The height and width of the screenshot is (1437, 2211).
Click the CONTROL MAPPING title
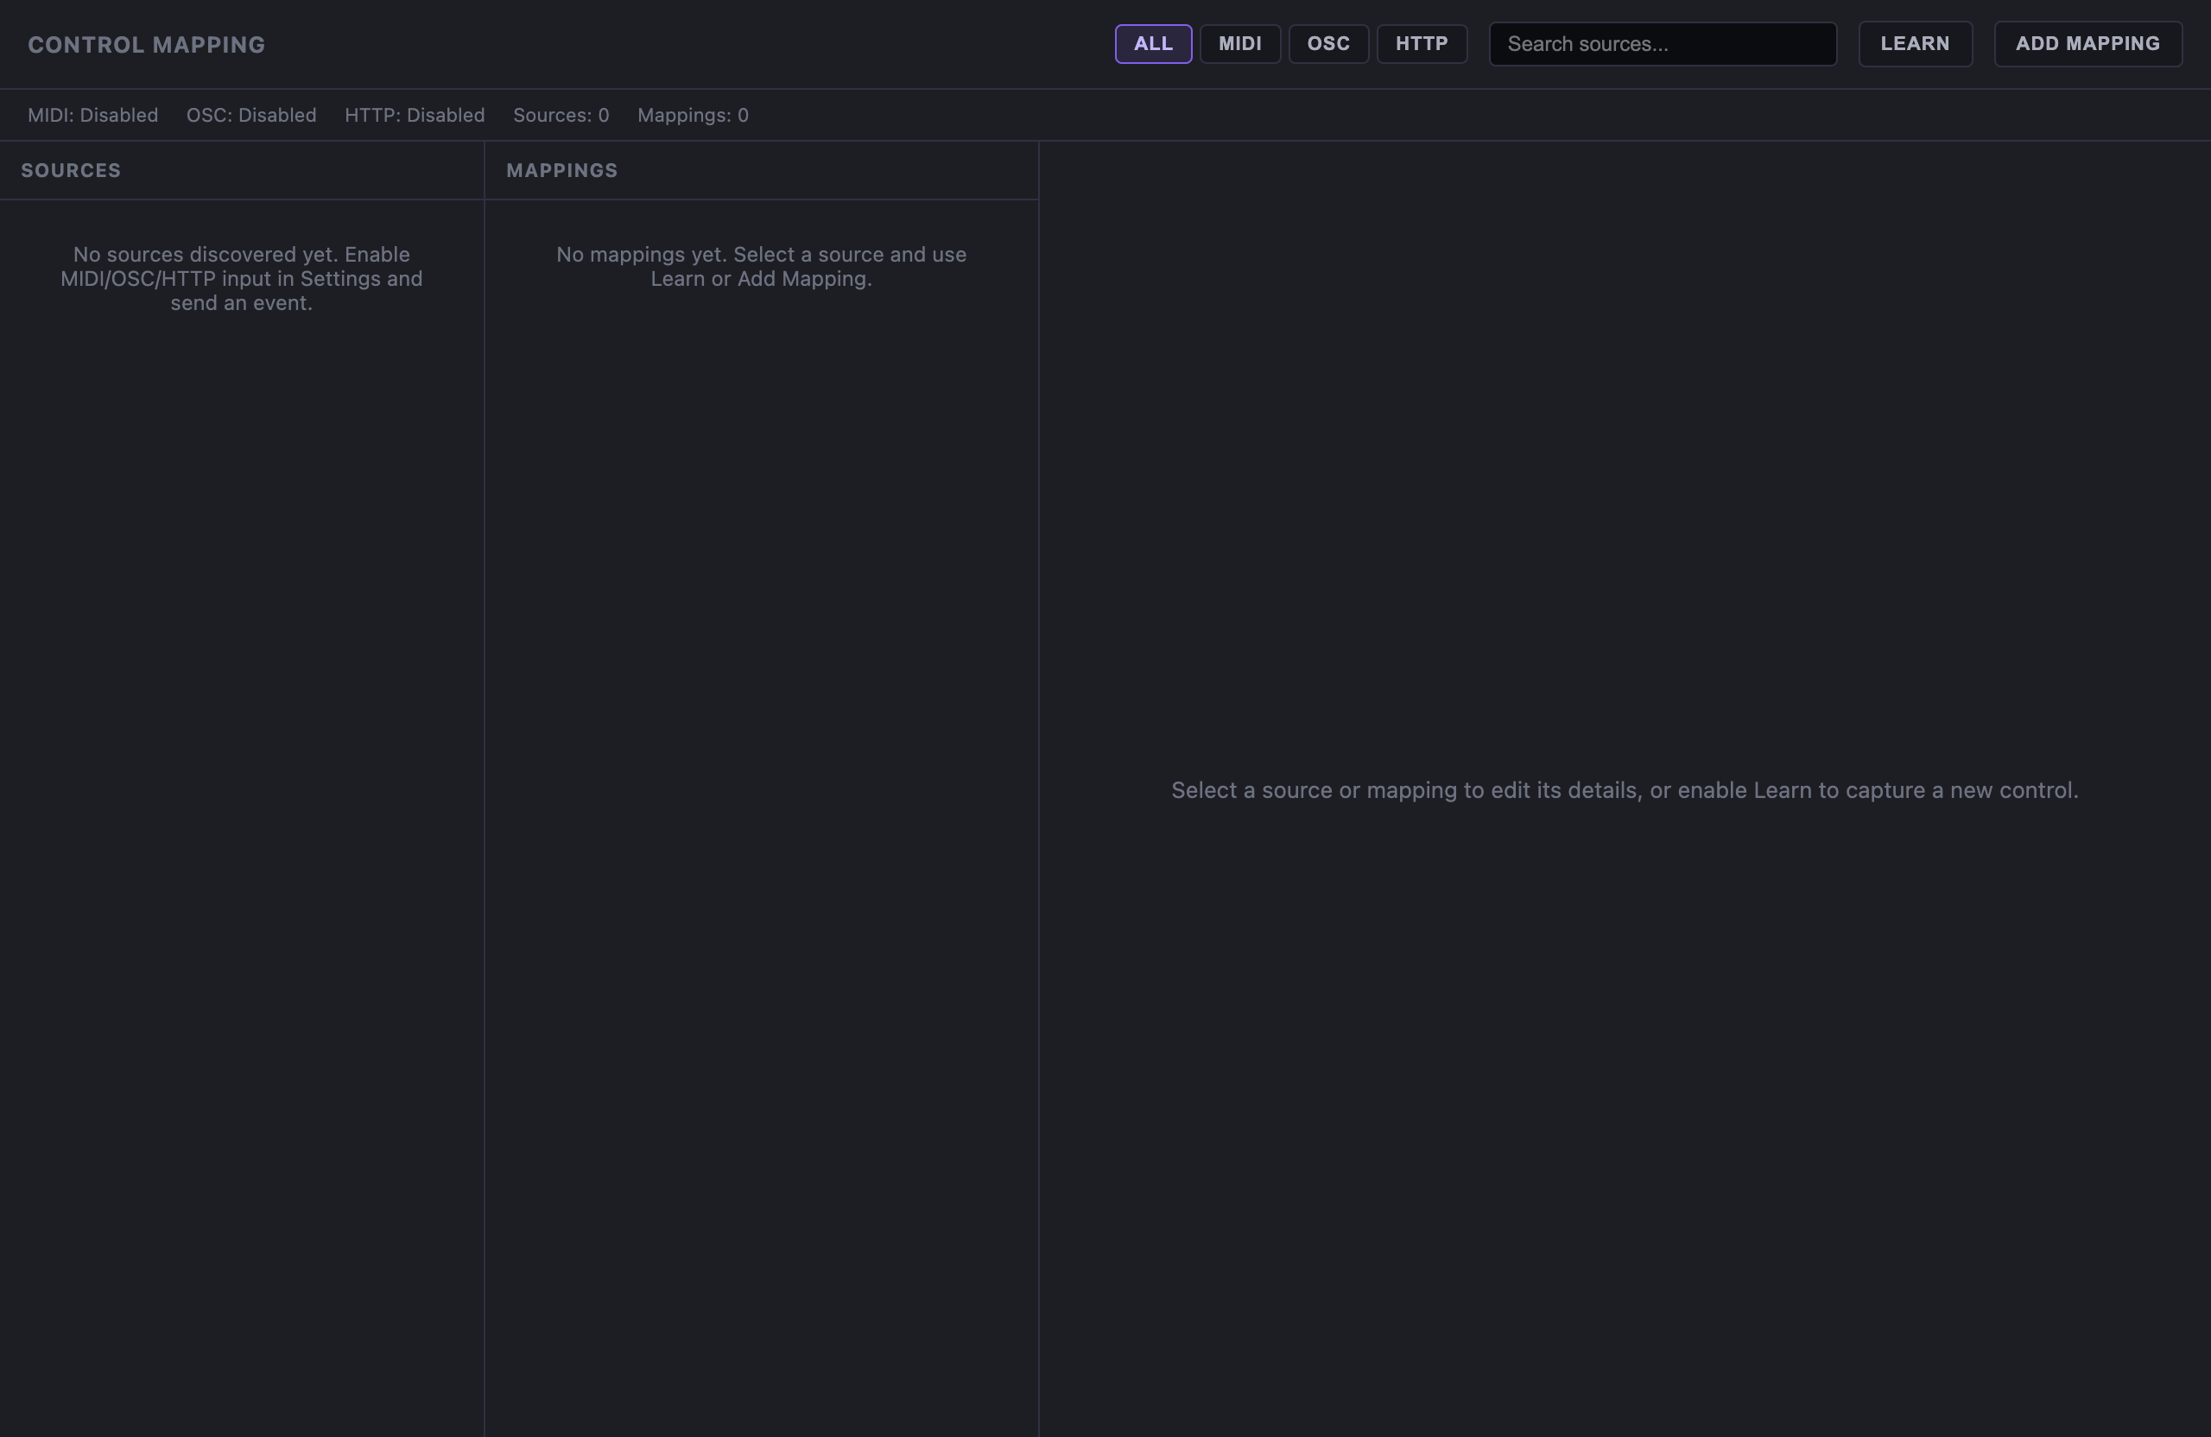point(146,45)
